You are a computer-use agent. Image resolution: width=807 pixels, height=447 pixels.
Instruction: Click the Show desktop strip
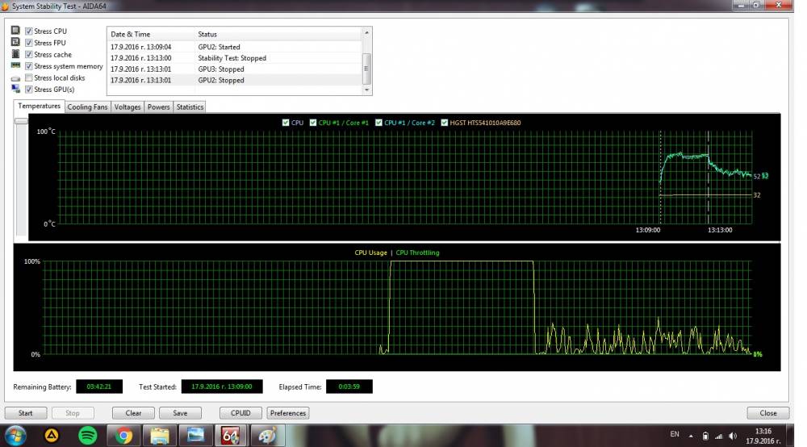click(x=791, y=437)
